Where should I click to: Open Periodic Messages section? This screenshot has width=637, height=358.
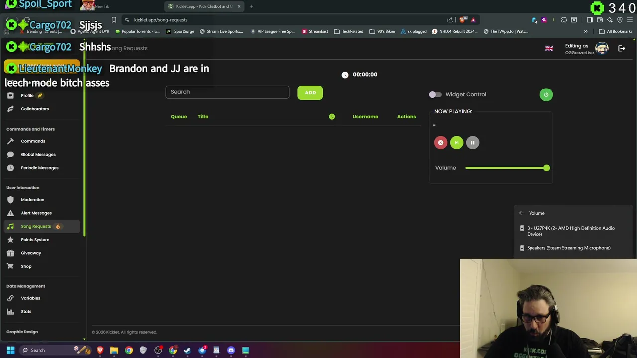click(x=39, y=168)
